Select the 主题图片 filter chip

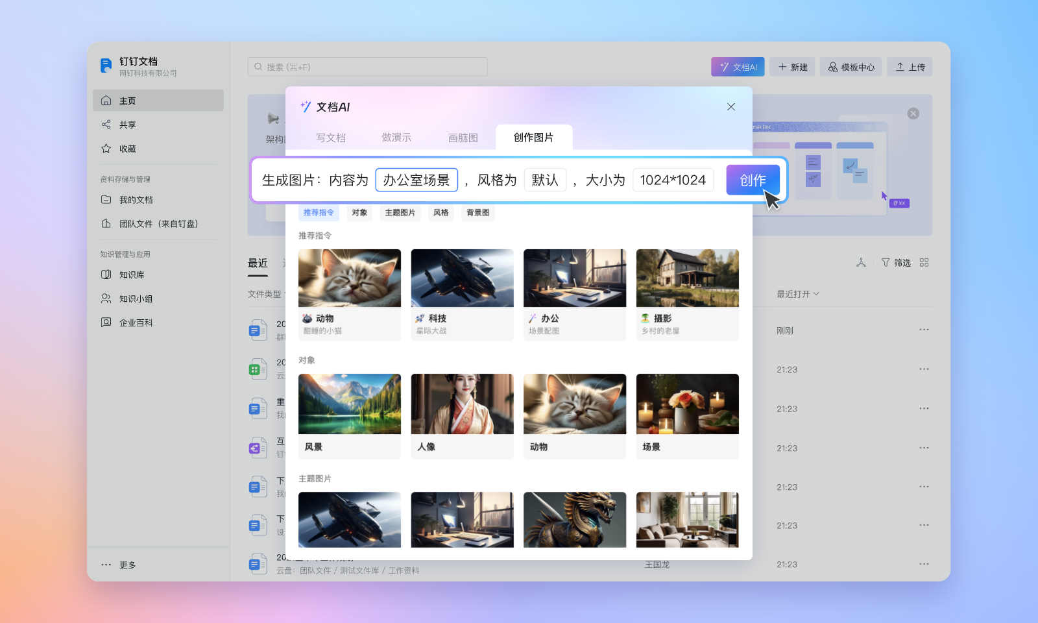[400, 213]
